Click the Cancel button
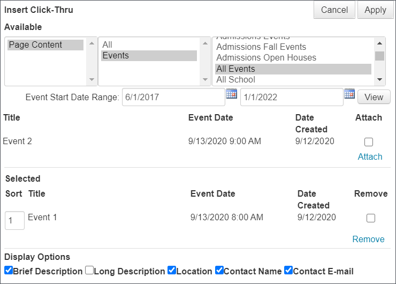 point(334,10)
